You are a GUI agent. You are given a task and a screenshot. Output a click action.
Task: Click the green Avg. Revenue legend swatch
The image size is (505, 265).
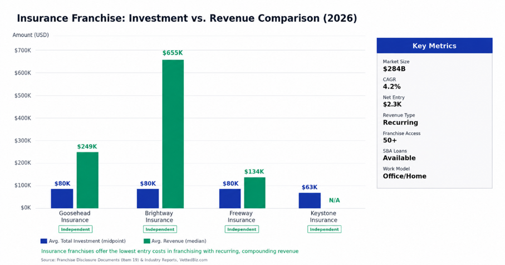(147, 241)
